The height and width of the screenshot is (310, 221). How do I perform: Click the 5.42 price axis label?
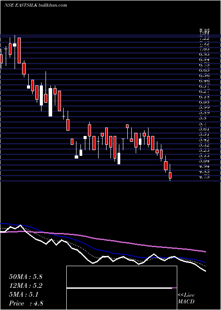tap(204, 139)
